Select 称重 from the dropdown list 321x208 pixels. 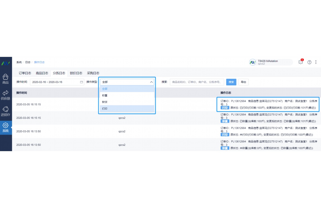[105, 95]
